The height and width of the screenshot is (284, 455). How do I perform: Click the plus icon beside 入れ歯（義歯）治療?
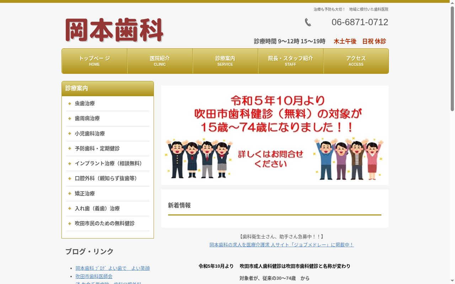tap(70, 208)
